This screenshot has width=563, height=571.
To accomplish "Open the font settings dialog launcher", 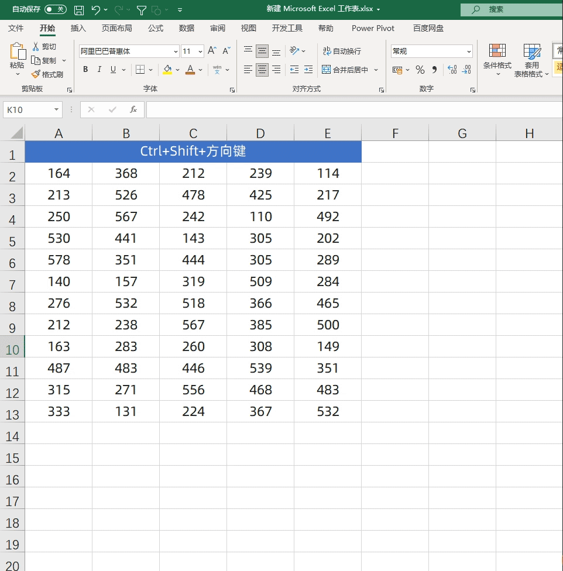I will (x=232, y=90).
